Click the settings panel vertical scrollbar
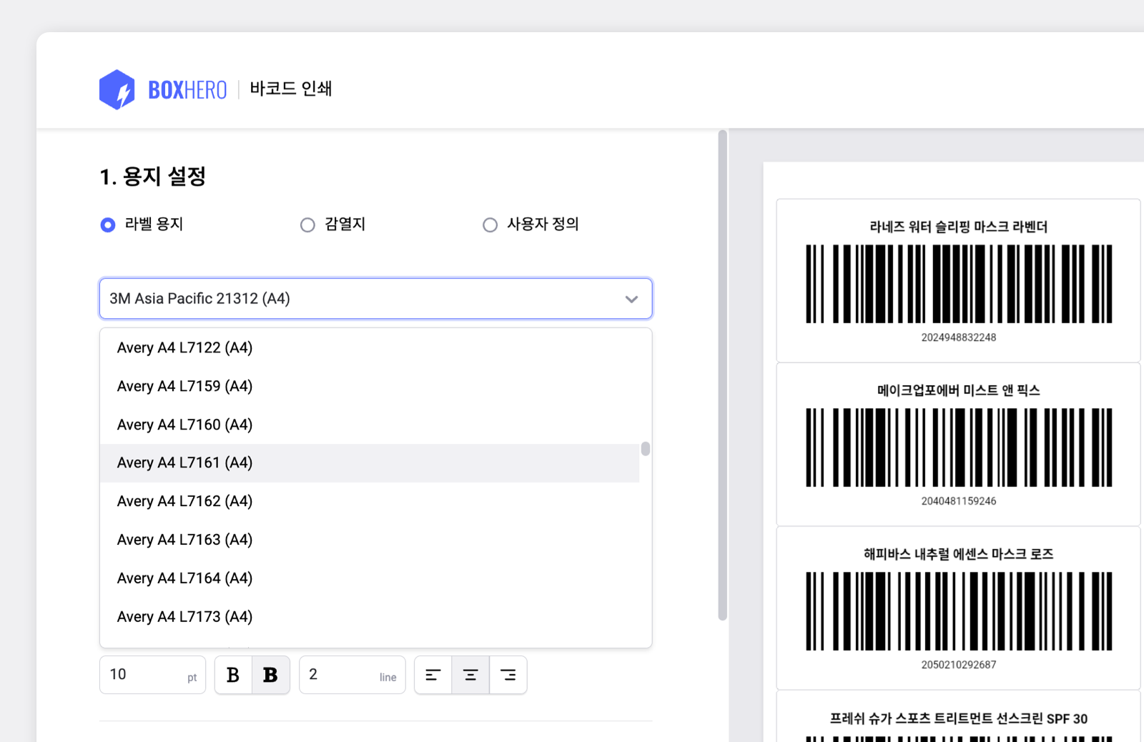This screenshot has height=742, width=1144. point(723,375)
